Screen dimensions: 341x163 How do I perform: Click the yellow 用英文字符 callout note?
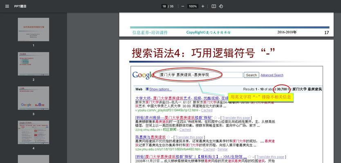click(261, 97)
